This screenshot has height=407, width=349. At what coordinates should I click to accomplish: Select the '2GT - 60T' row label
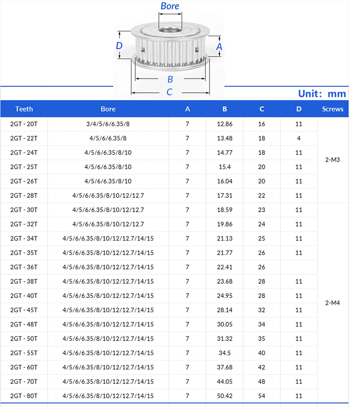(x=24, y=367)
